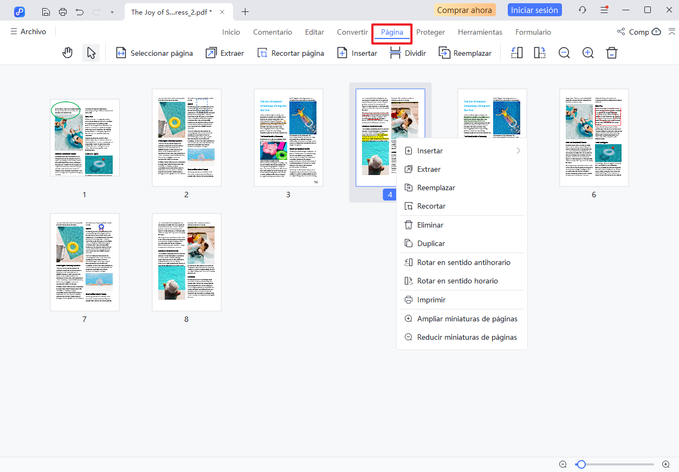The width and height of the screenshot is (679, 472).
Task: Click Comprar ahora
Action: [x=464, y=9]
